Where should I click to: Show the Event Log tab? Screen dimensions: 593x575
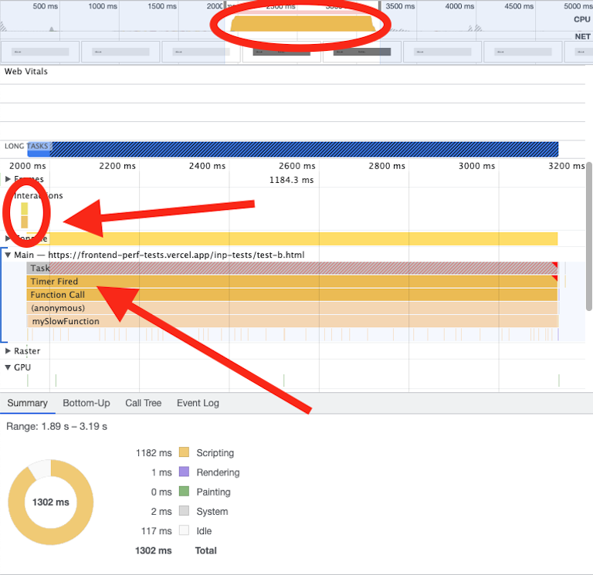click(x=198, y=403)
